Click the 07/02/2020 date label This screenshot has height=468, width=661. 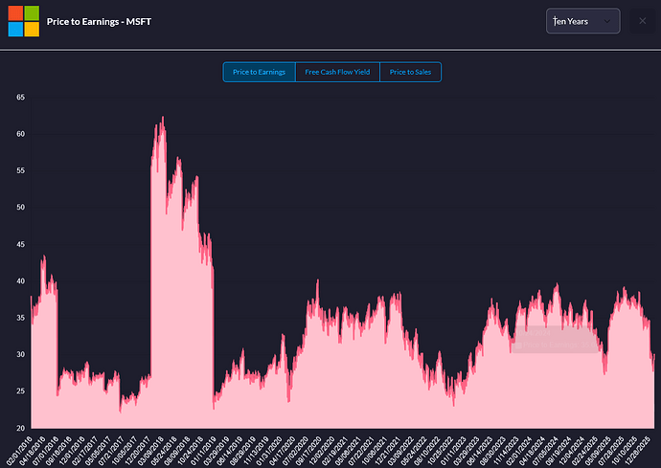coord(296,451)
